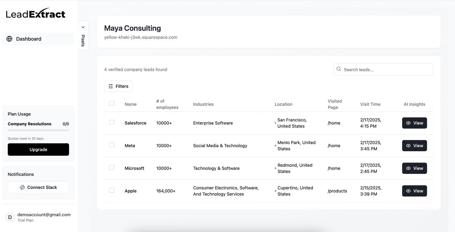Click the Slack logo icon
The image size is (455, 232).
coord(22,187)
